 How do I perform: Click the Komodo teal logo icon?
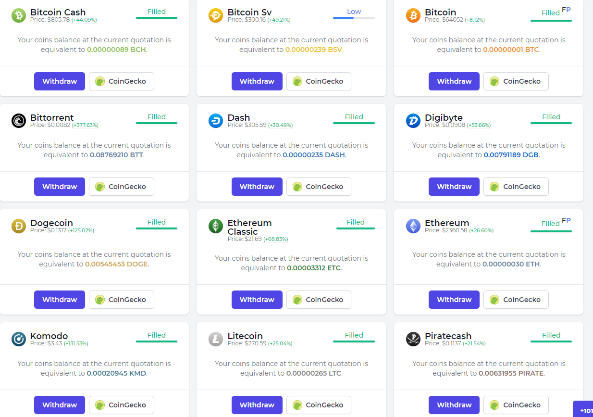(x=19, y=339)
